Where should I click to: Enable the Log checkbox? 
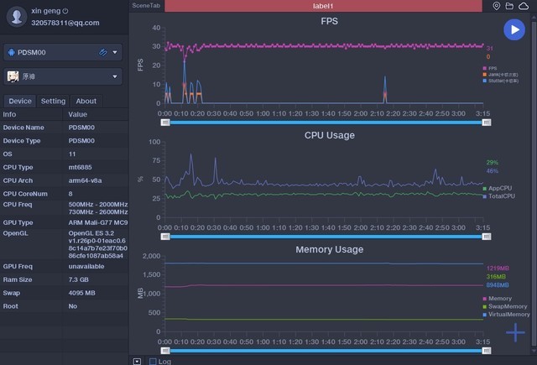click(153, 361)
